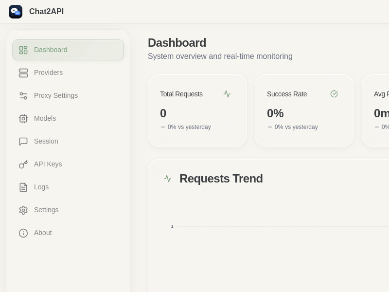Click the Proxy Settings sliders icon
This screenshot has height=292, width=389.
[23, 95]
